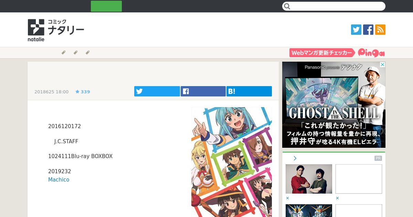Click the magnifier icon in the search box
The height and width of the screenshot is (217, 413).
(x=287, y=6)
